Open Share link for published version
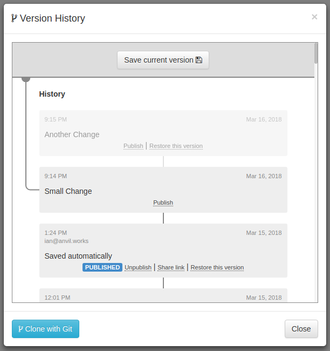This screenshot has width=330, height=351. point(171,267)
